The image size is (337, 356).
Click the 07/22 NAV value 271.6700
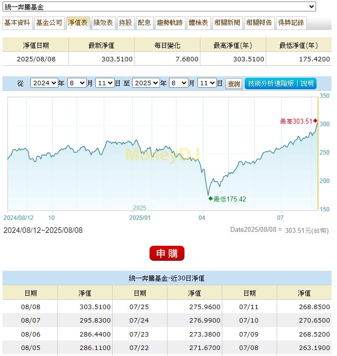tap(205, 348)
